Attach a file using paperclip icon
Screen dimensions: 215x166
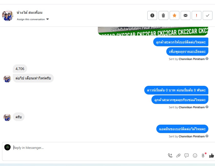coord(178,156)
